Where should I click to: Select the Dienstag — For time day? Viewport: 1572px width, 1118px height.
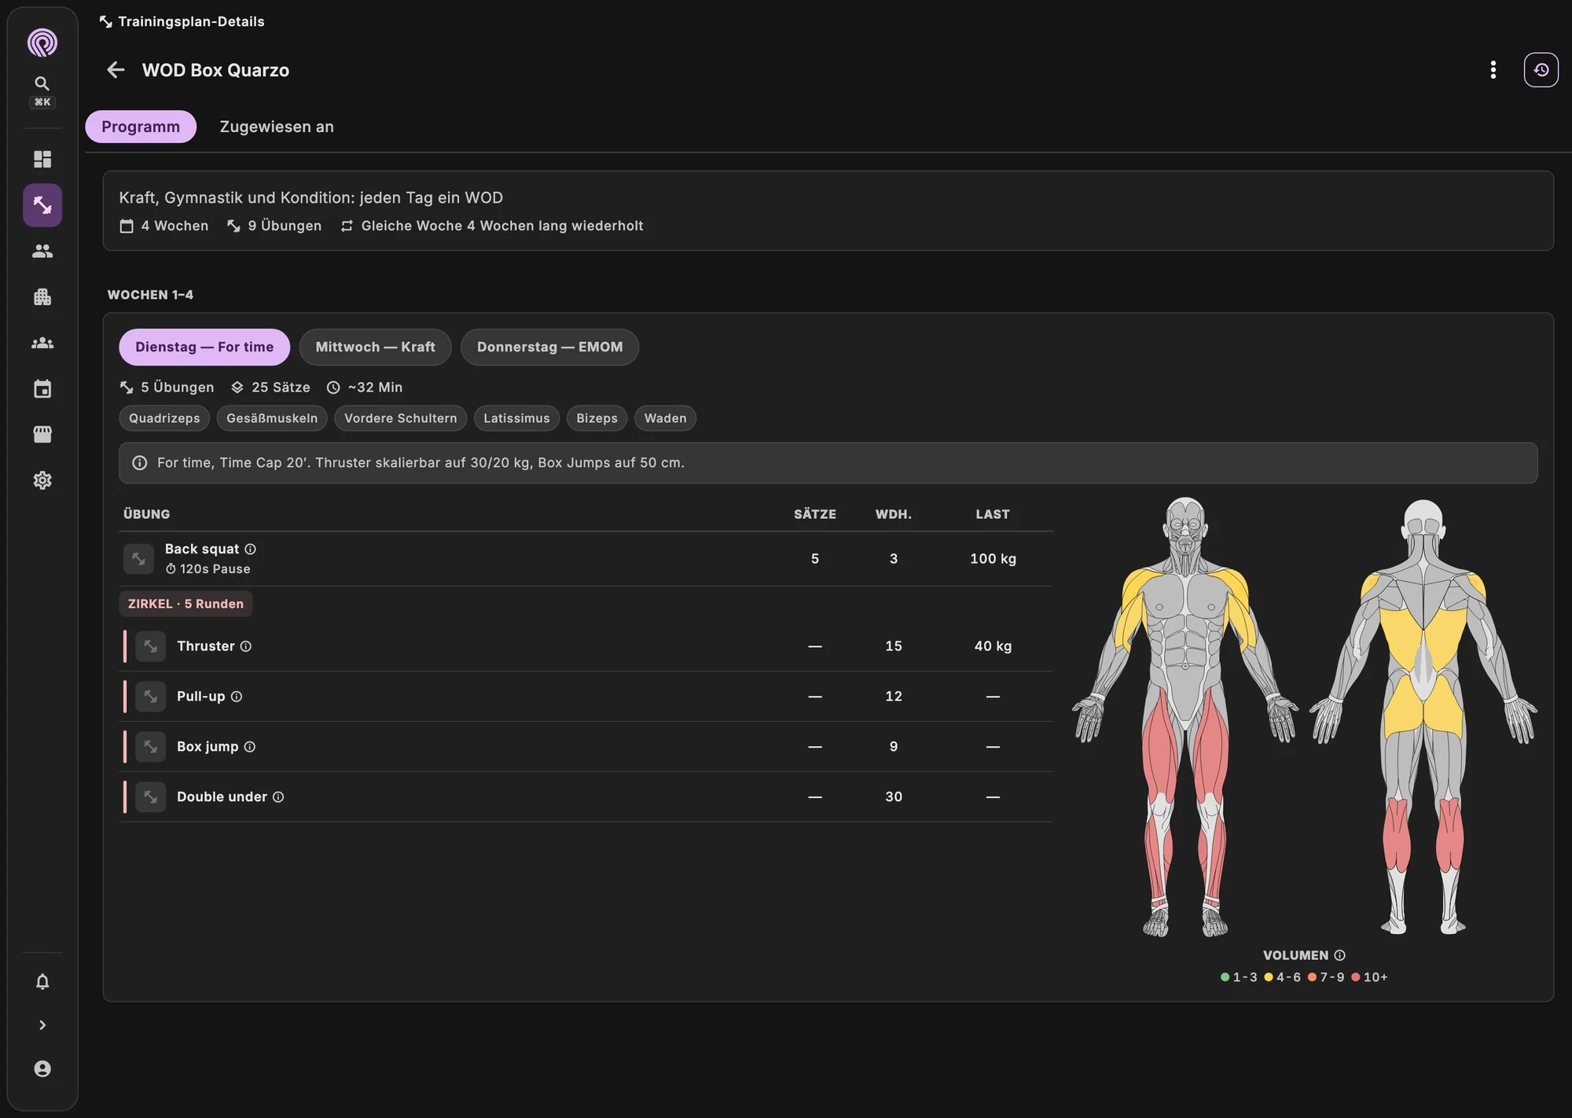coord(204,348)
